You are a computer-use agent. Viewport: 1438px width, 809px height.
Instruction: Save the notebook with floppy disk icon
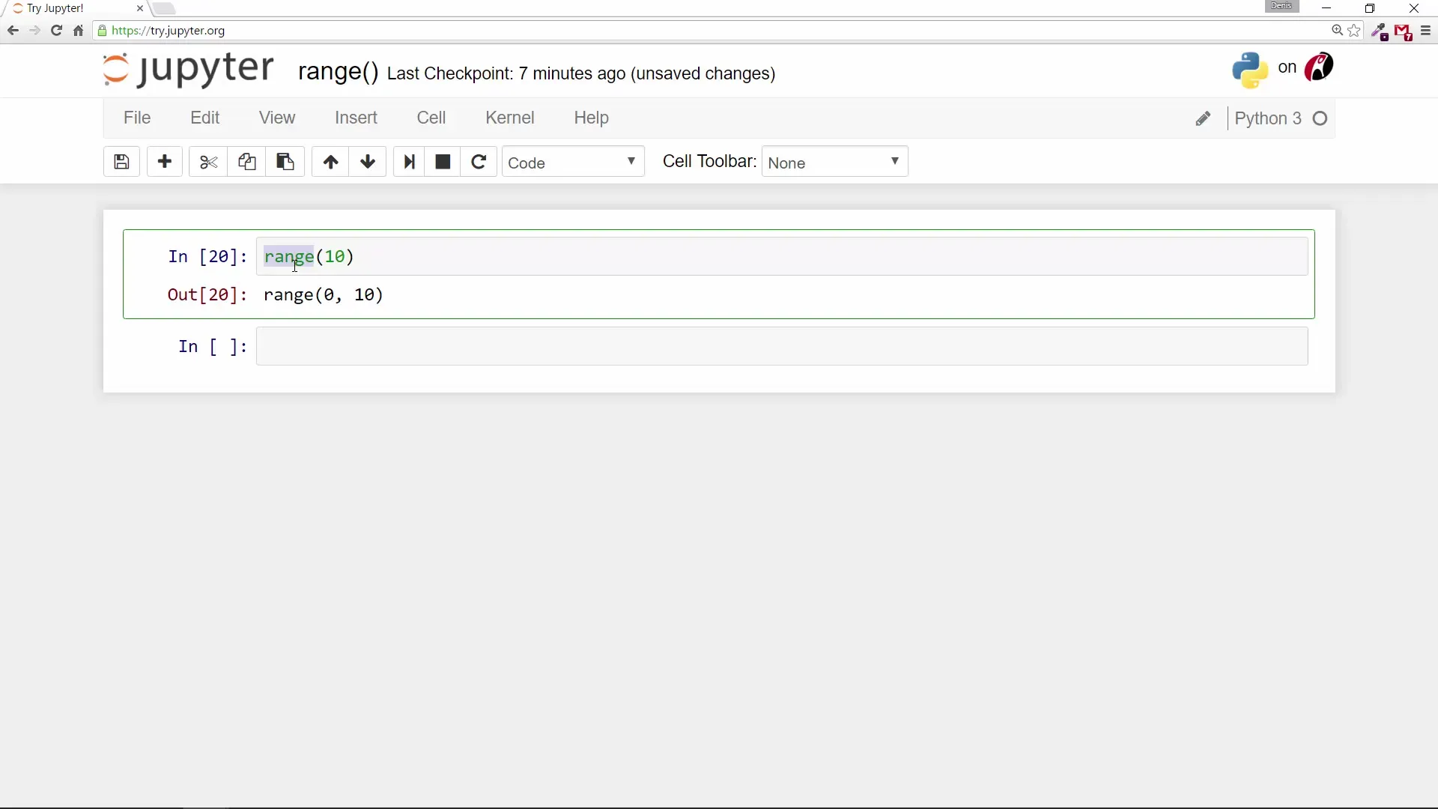tap(121, 162)
